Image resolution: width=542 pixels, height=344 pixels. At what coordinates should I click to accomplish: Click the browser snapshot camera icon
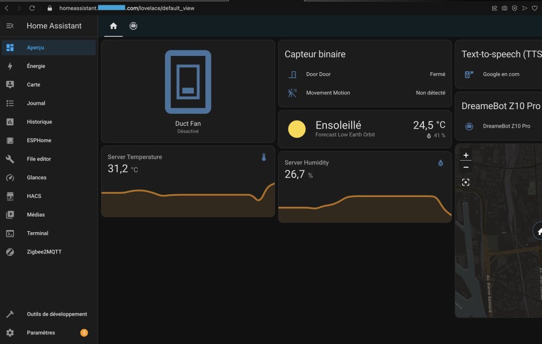click(504, 8)
